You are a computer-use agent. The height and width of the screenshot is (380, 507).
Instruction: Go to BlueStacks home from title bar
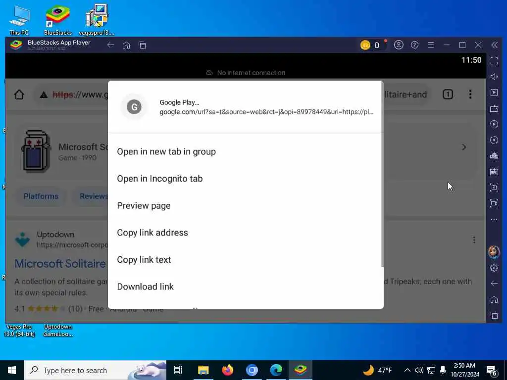pos(126,45)
